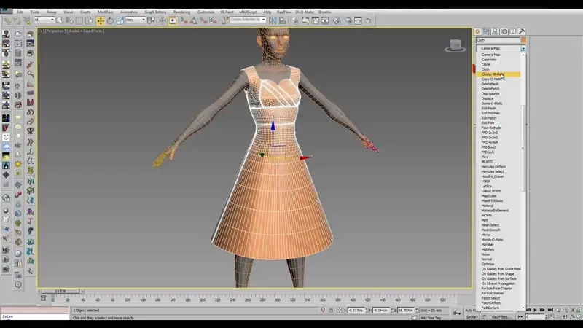Image resolution: width=583 pixels, height=328 pixels.
Task: Open Select by Name dialog
Action: click(69, 20)
